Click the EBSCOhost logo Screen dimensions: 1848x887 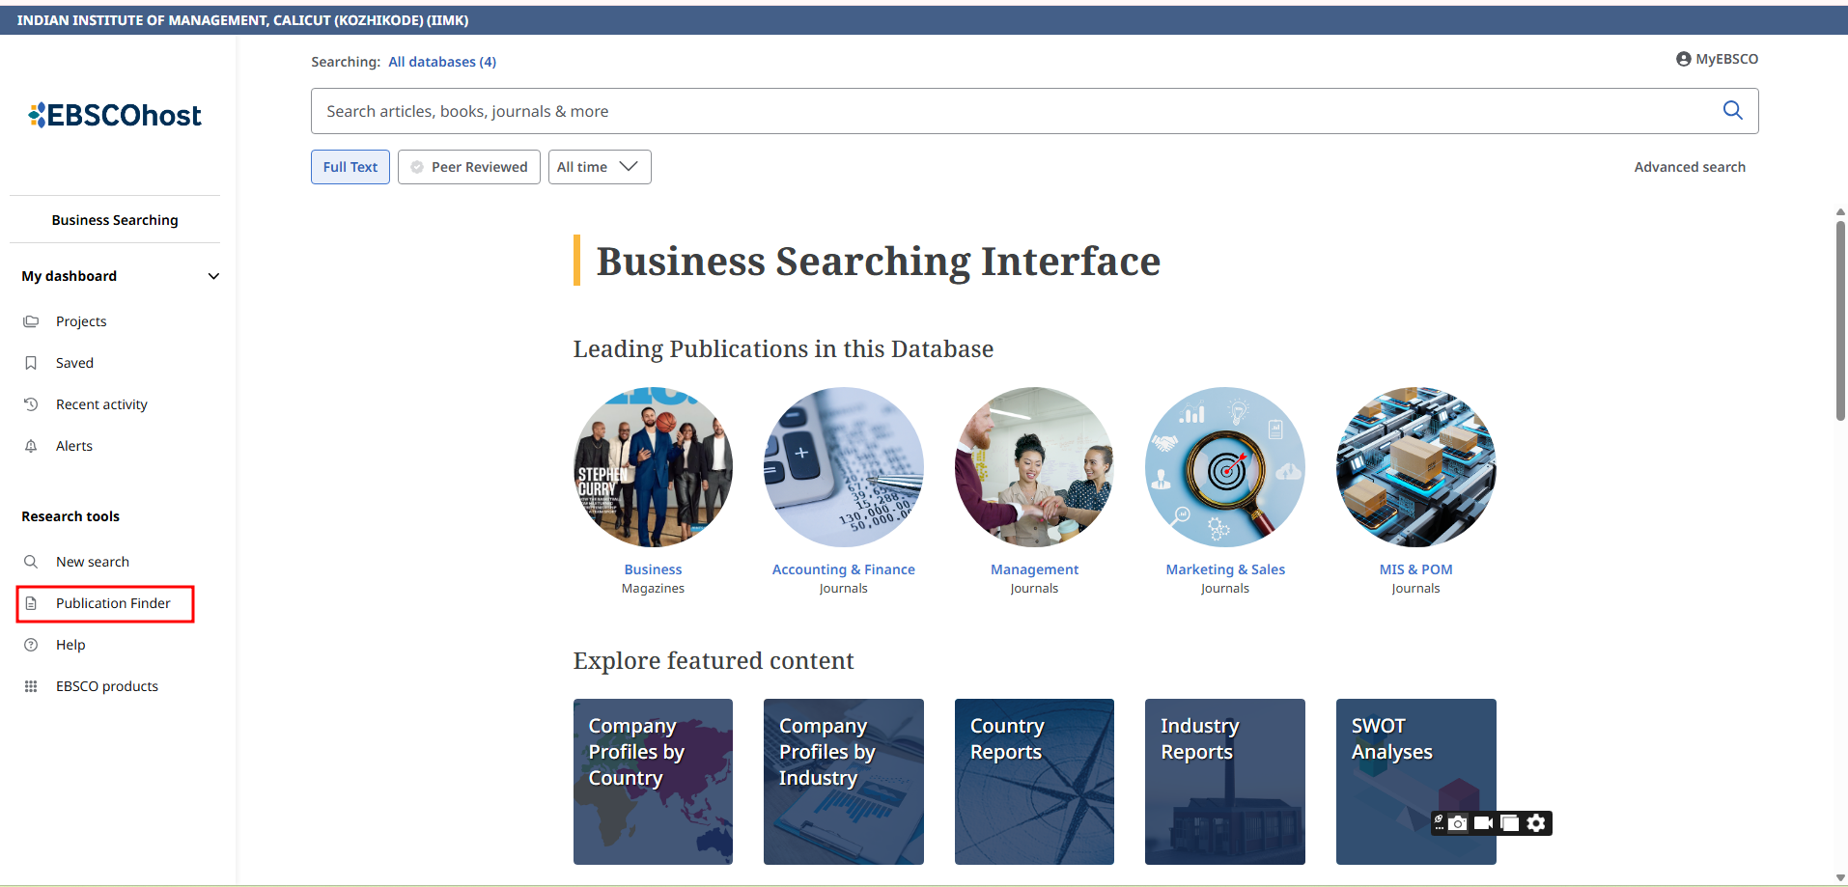click(115, 116)
